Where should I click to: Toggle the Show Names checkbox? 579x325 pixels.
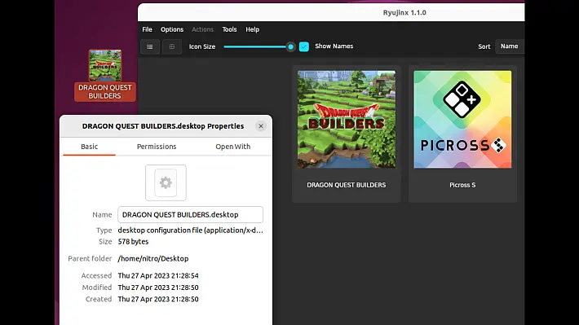(x=304, y=47)
